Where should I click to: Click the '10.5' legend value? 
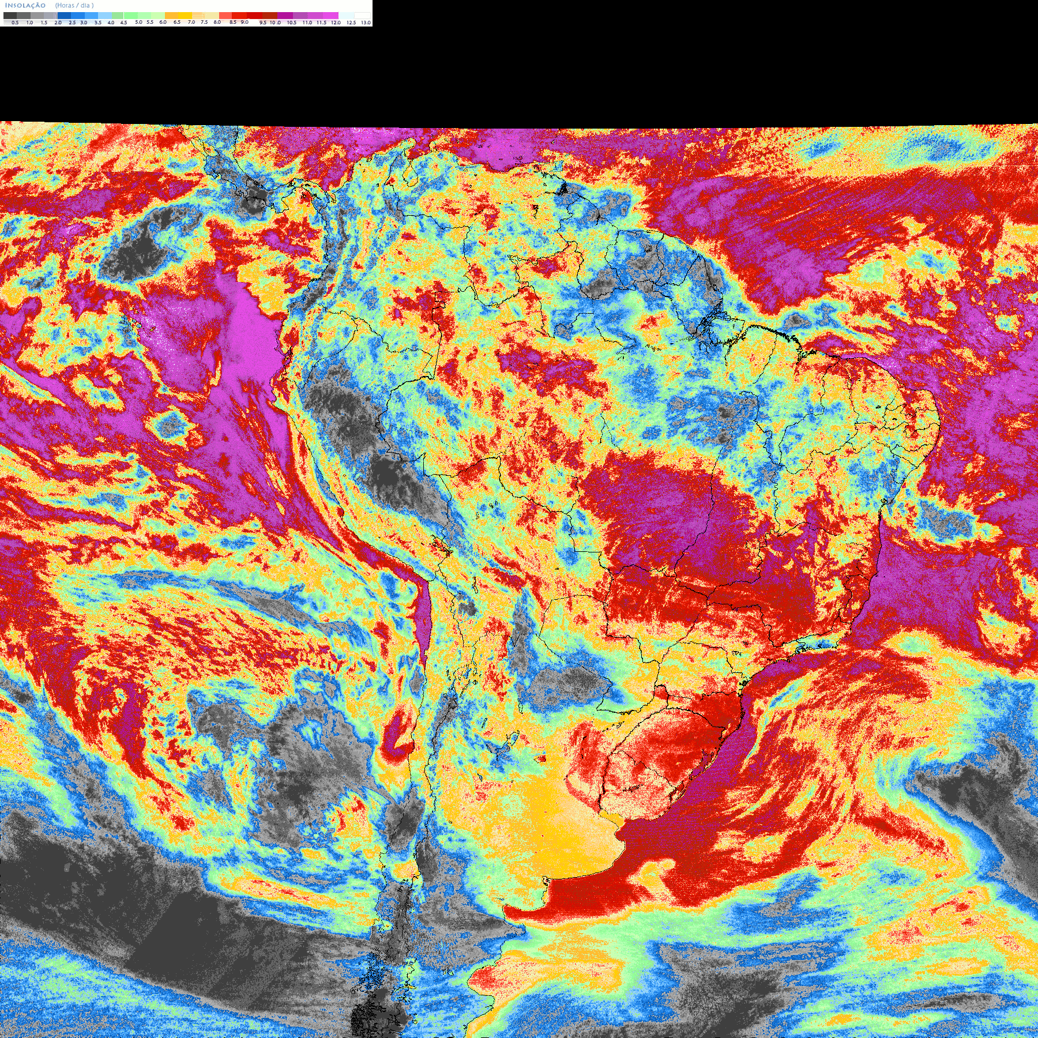292,22
